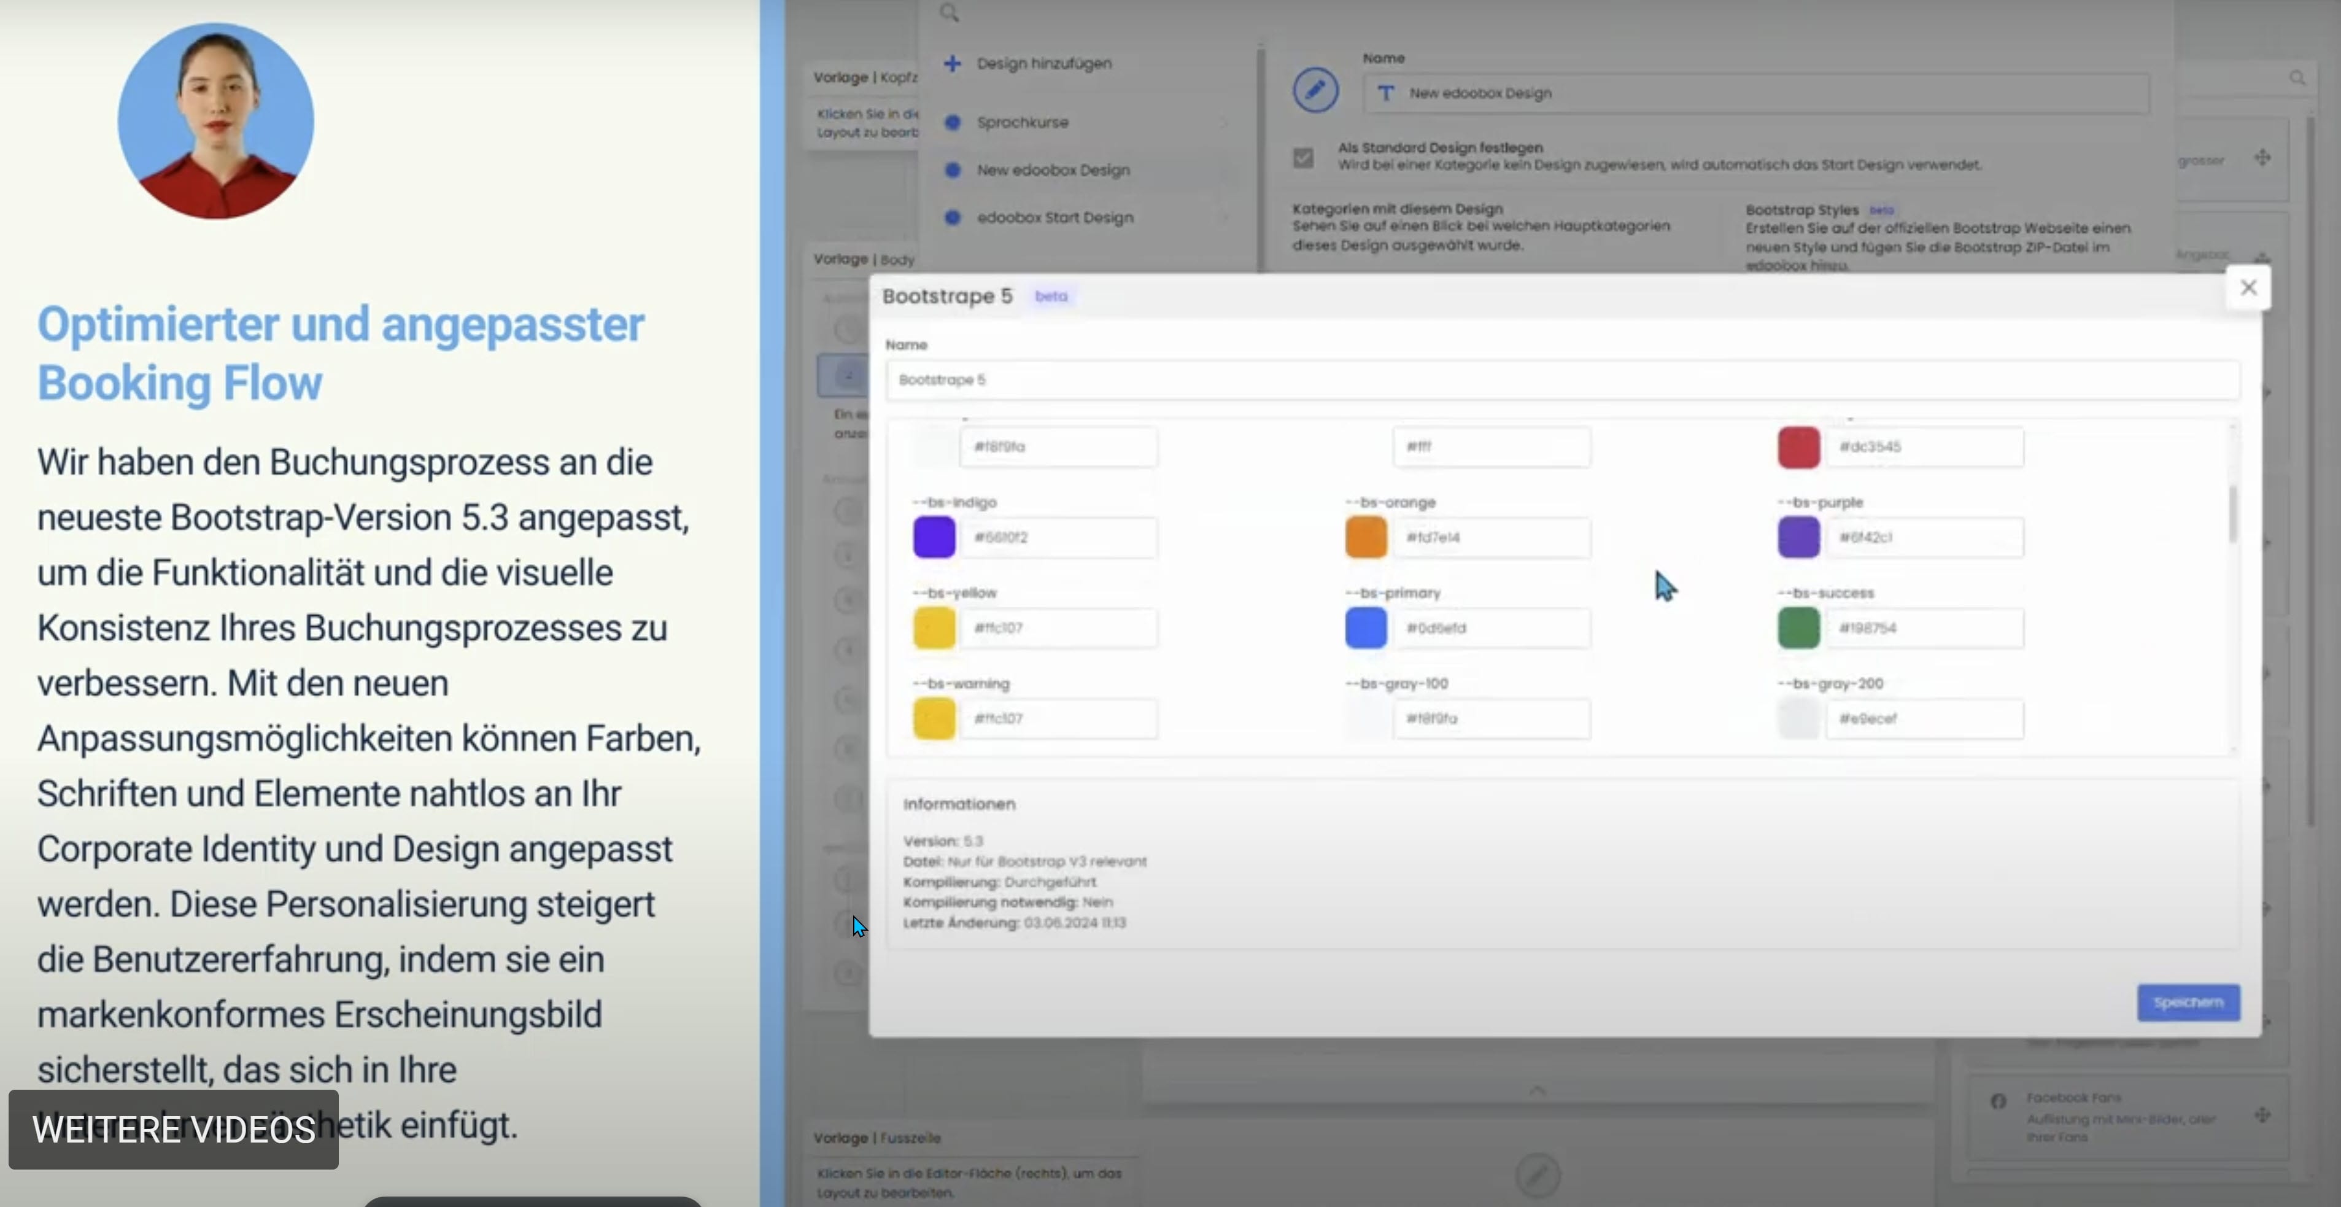Toggle the Als Standard Design festlegen checkbox
Viewport: 2341px width, 1207px height.
coord(1303,157)
